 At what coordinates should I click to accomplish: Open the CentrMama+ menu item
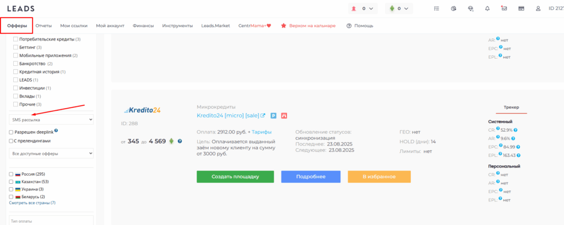(254, 26)
